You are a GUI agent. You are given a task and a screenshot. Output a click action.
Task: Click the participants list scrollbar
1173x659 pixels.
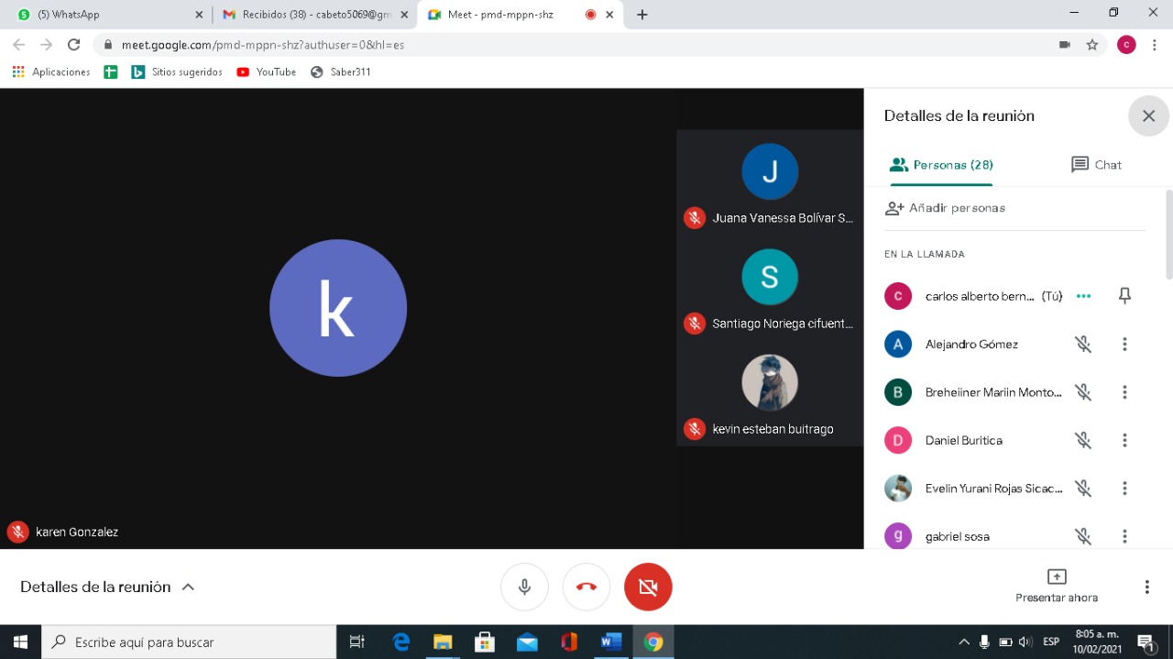click(x=1168, y=234)
